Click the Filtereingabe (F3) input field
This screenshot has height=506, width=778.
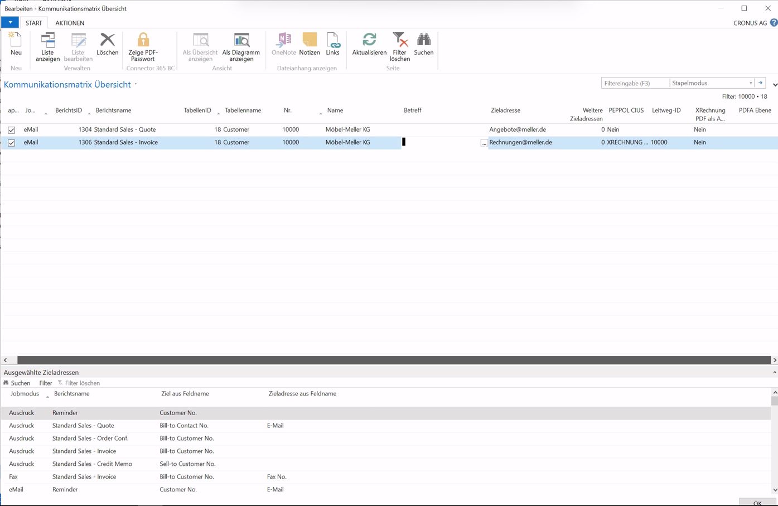(x=635, y=83)
